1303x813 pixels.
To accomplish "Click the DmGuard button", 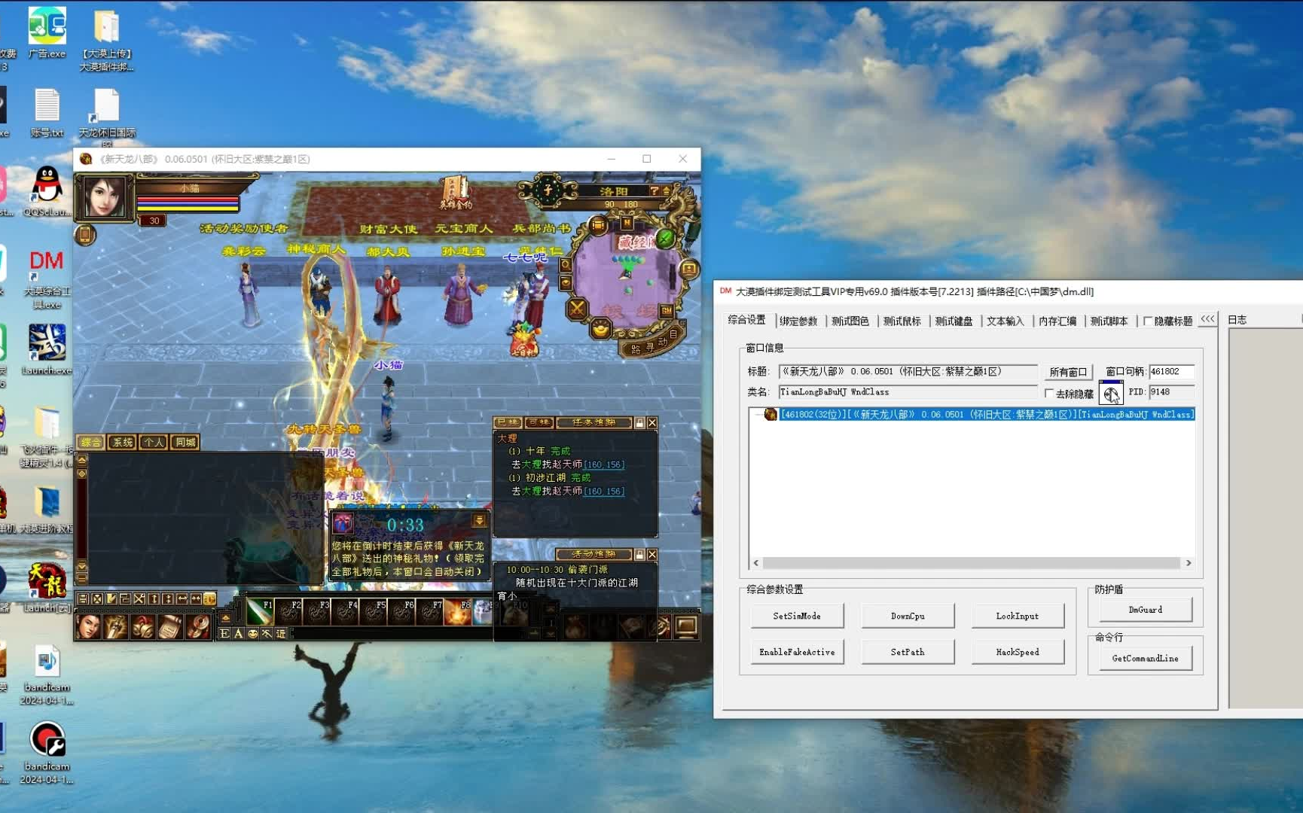I will [1145, 610].
